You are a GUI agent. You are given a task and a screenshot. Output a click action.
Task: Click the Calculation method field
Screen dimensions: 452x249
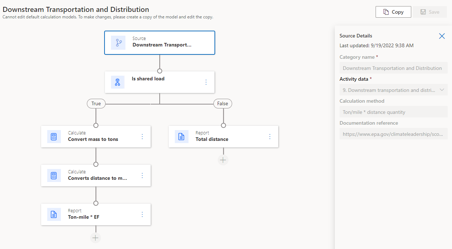click(394, 112)
